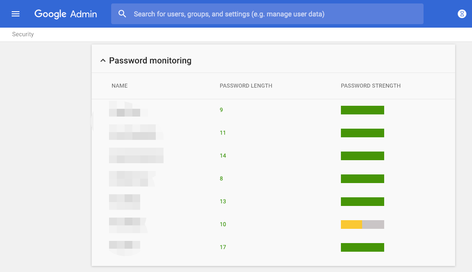The image size is (472, 272).
Task: Click password length value 13
Action: tap(223, 201)
